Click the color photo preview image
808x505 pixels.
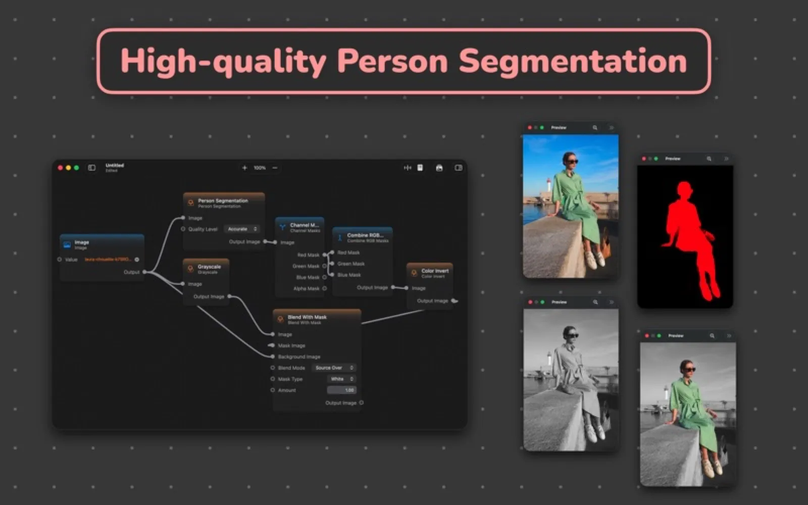[571, 206]
